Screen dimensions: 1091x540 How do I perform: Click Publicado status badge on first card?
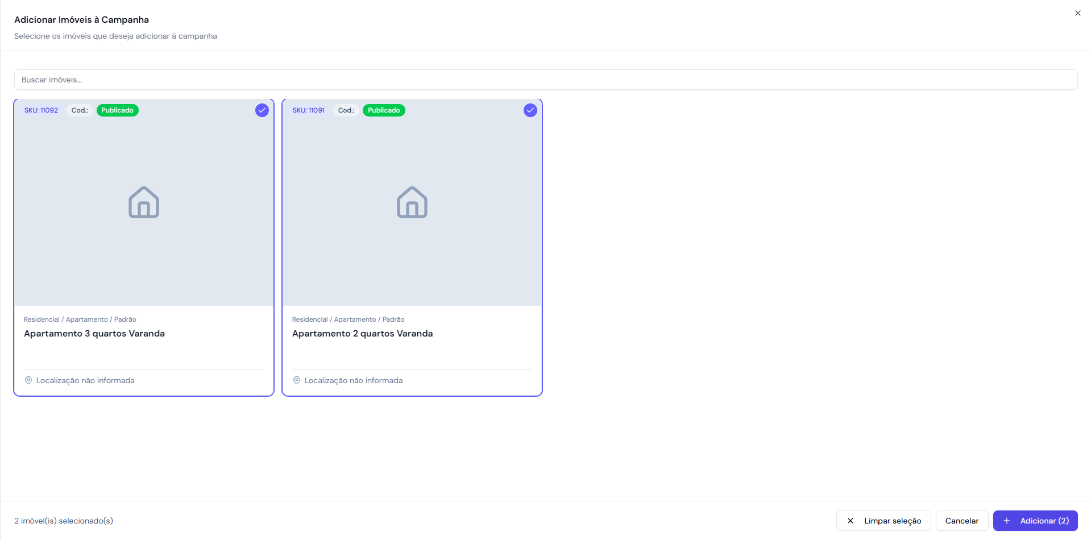point(117,110)
